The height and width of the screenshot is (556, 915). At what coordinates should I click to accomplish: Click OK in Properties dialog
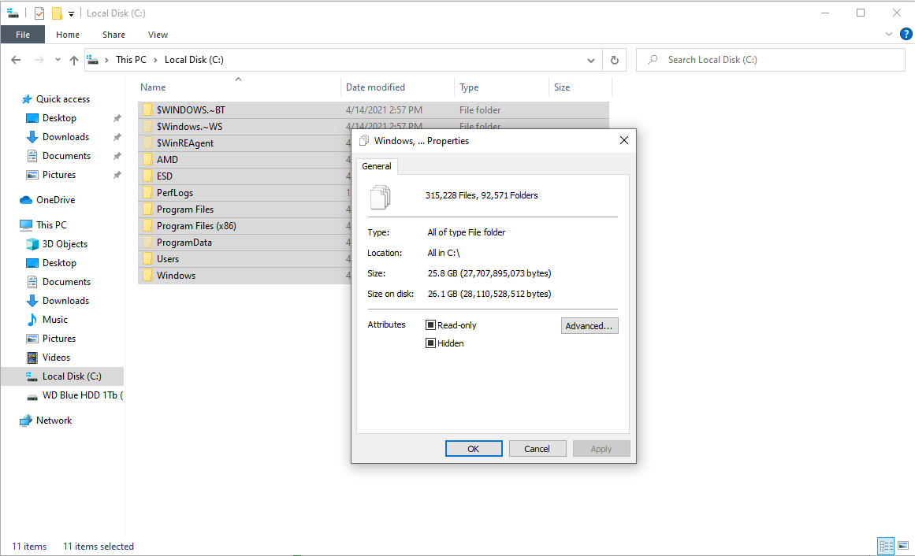coord(473,449)
